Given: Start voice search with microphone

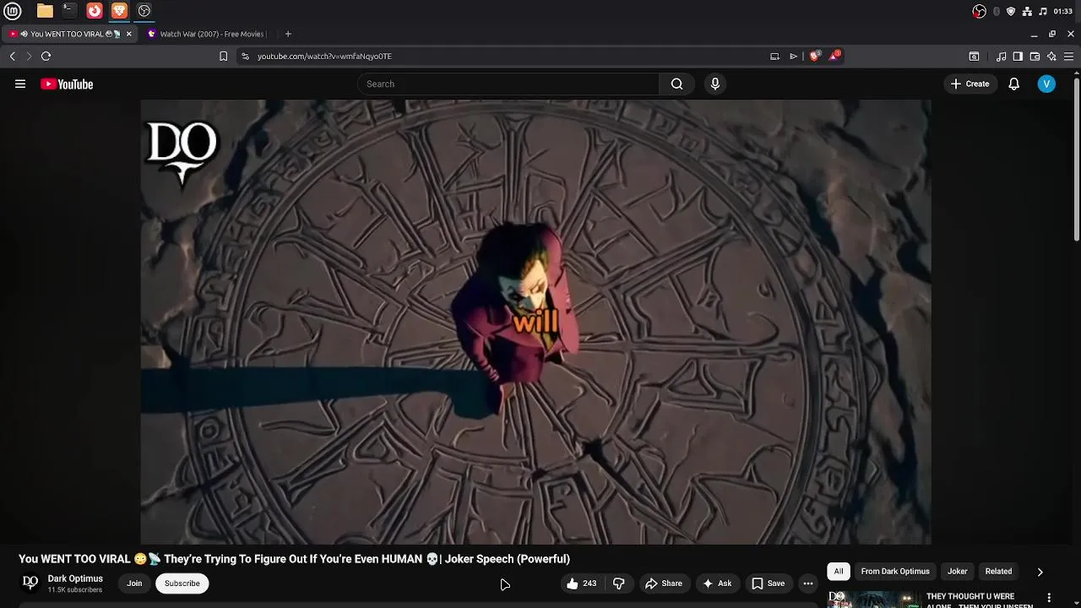Looking at the screenshot, I should point(715,84).
